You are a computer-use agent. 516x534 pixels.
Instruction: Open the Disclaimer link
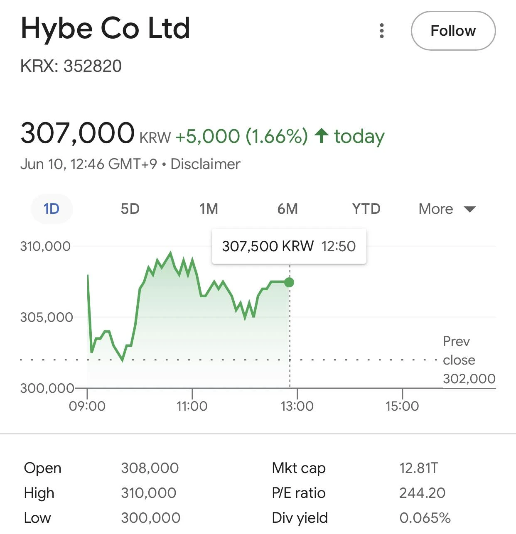click(205, 164)
